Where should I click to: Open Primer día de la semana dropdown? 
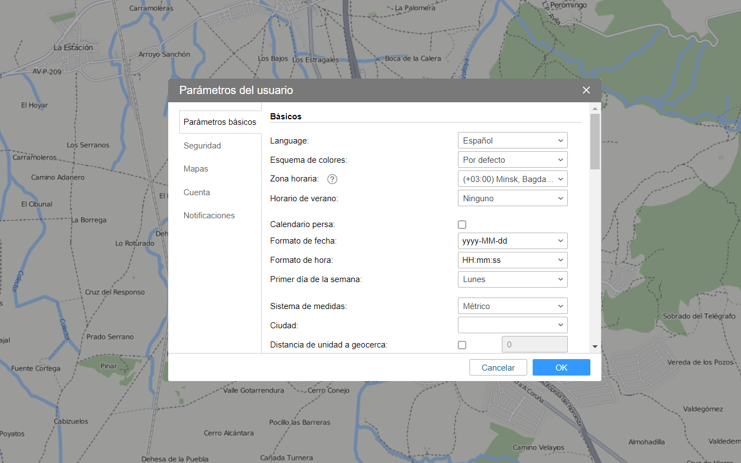512,279
